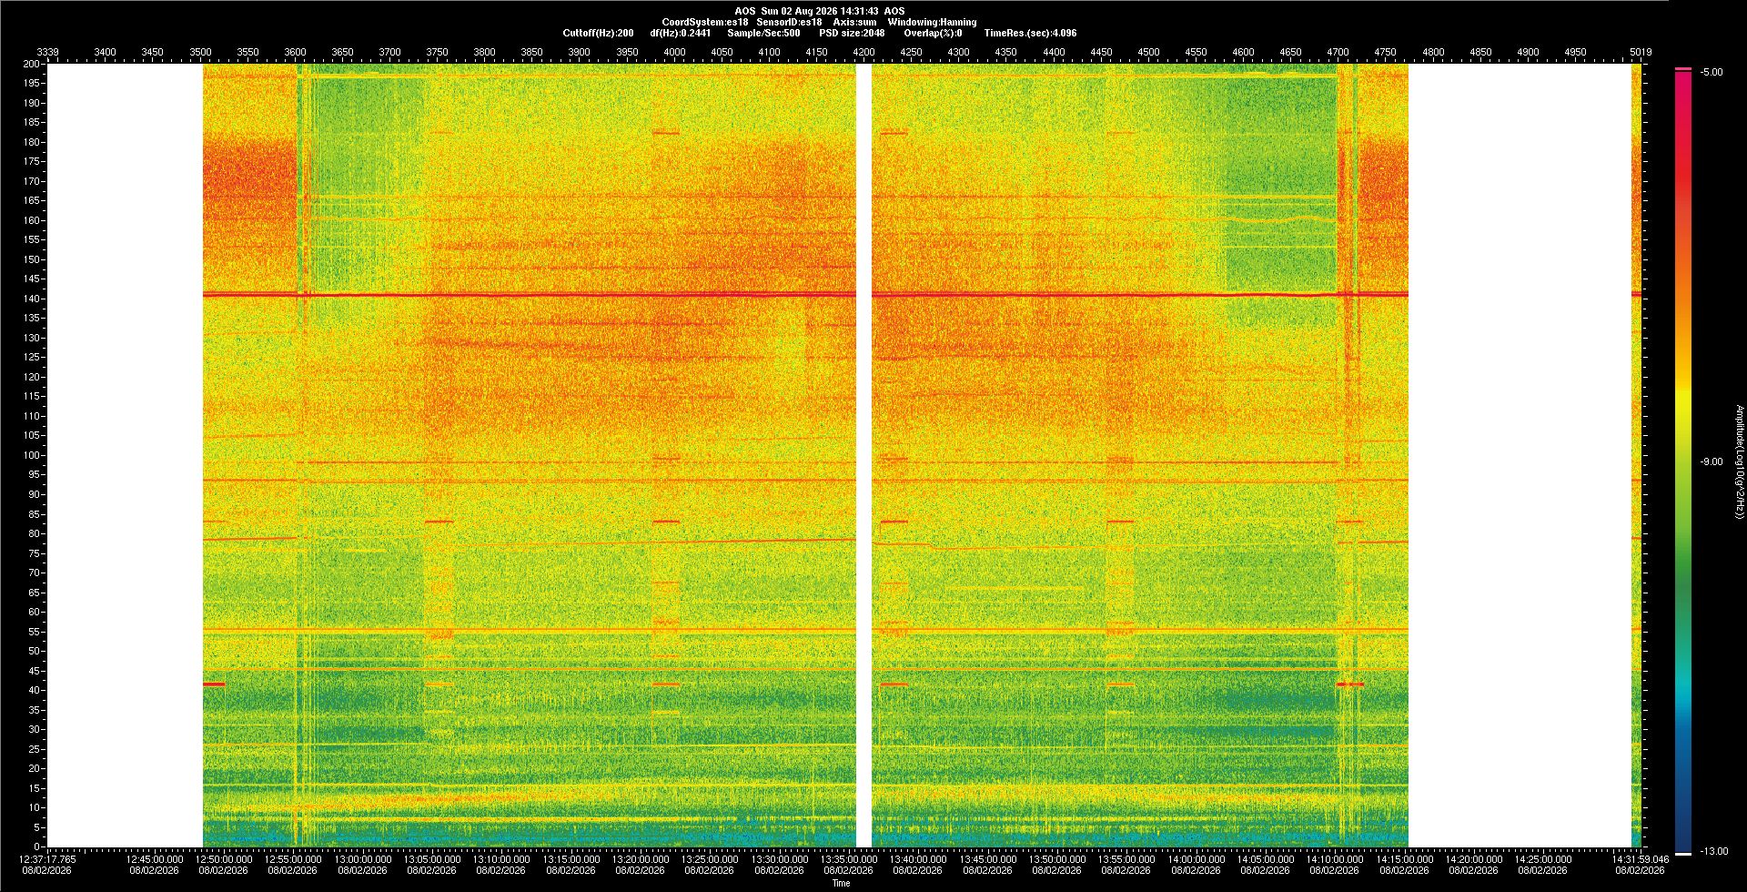This screenshot has width=1747, height=892.
Task: Select the -5.00 color scale maximum label
Action: tap(1711, 72)
